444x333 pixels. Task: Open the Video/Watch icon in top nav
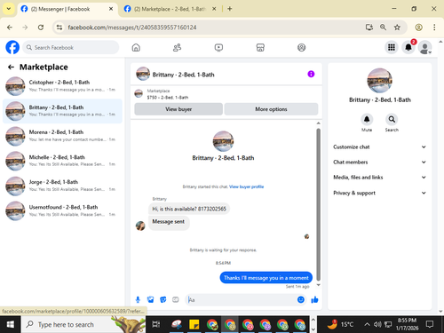coord(218,47)
